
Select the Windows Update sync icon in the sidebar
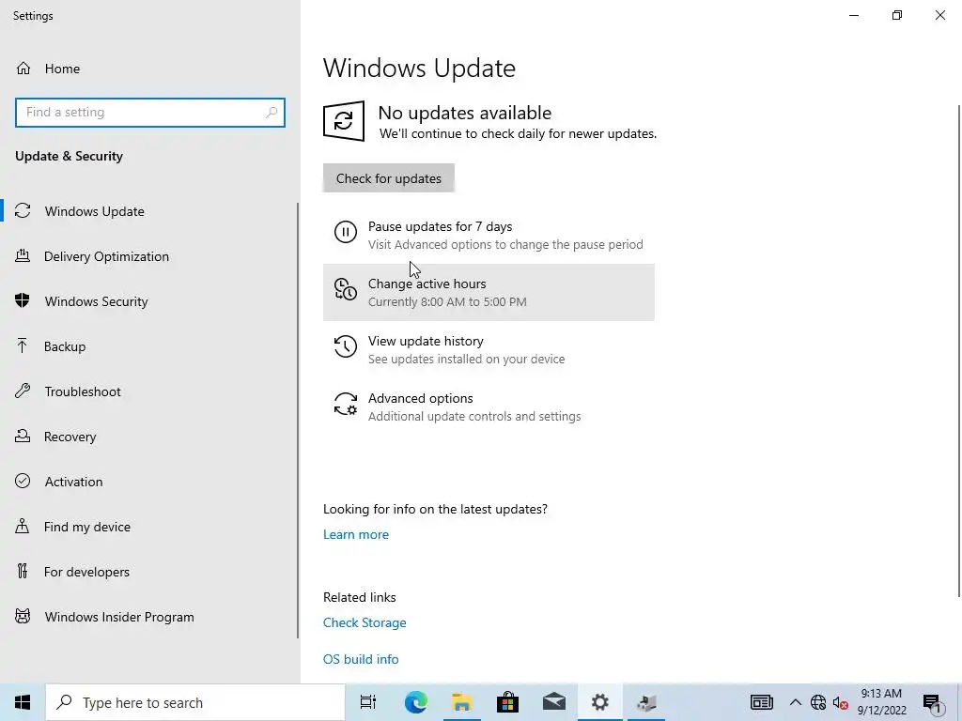click(x=23, y=211)
